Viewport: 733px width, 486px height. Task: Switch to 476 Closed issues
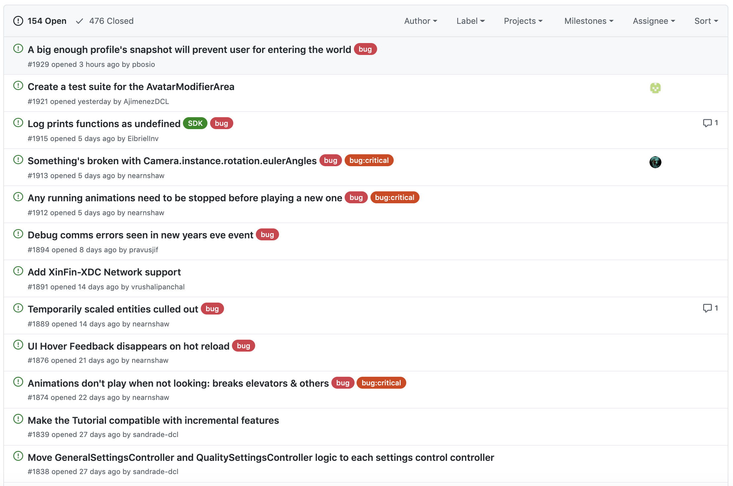coord(111,21)
